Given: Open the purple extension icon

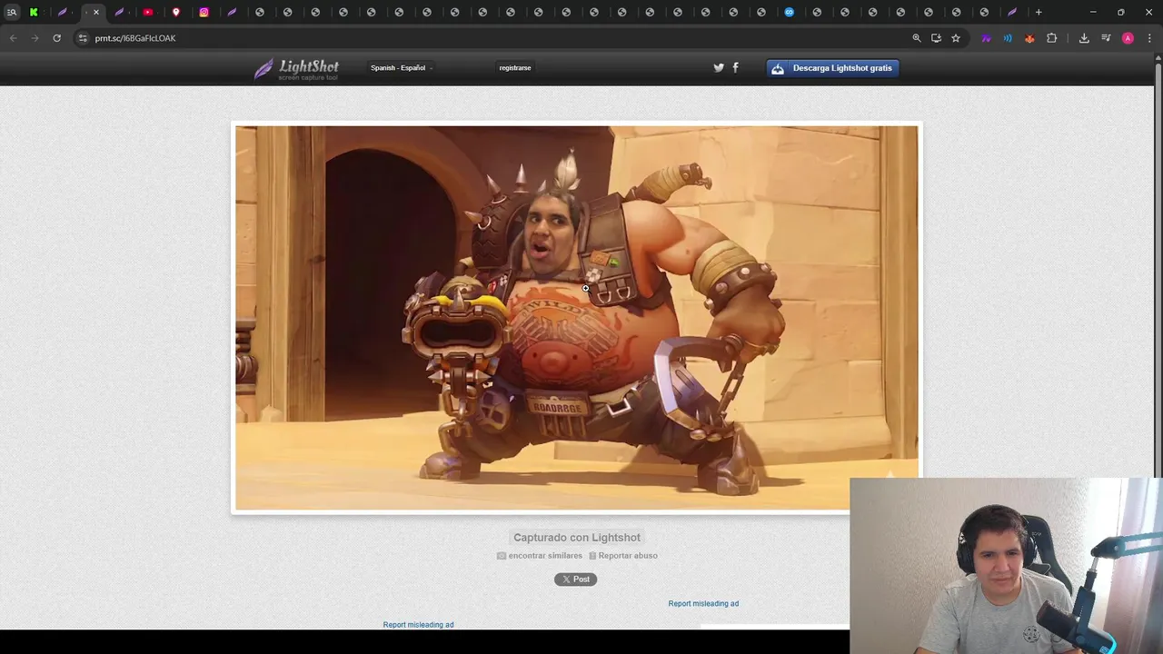Looking at the screenshot, I should 986,38.
